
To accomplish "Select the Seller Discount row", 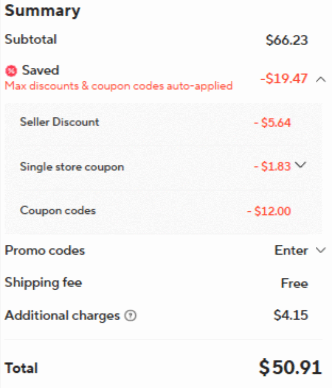I will pos(59,122).
